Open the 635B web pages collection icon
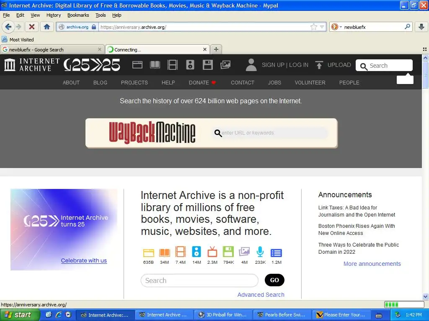This screenshot has width=429, height=321. [149, 253]
